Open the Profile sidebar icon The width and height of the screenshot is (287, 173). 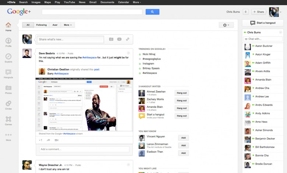[8, 40]
